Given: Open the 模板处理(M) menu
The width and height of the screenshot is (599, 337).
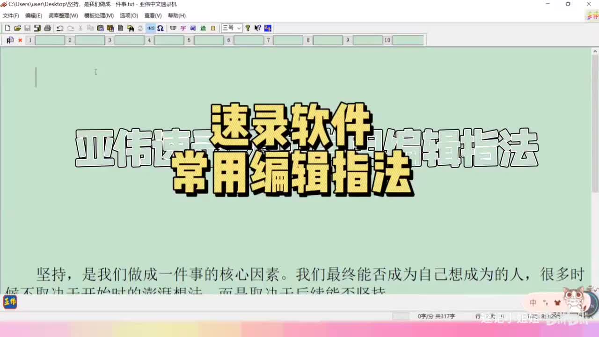Looking at the screenshot, I should click(99, 15).
